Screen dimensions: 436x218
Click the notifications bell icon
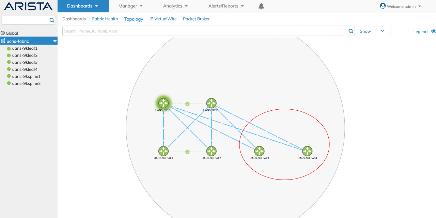[x=261, y=6]
